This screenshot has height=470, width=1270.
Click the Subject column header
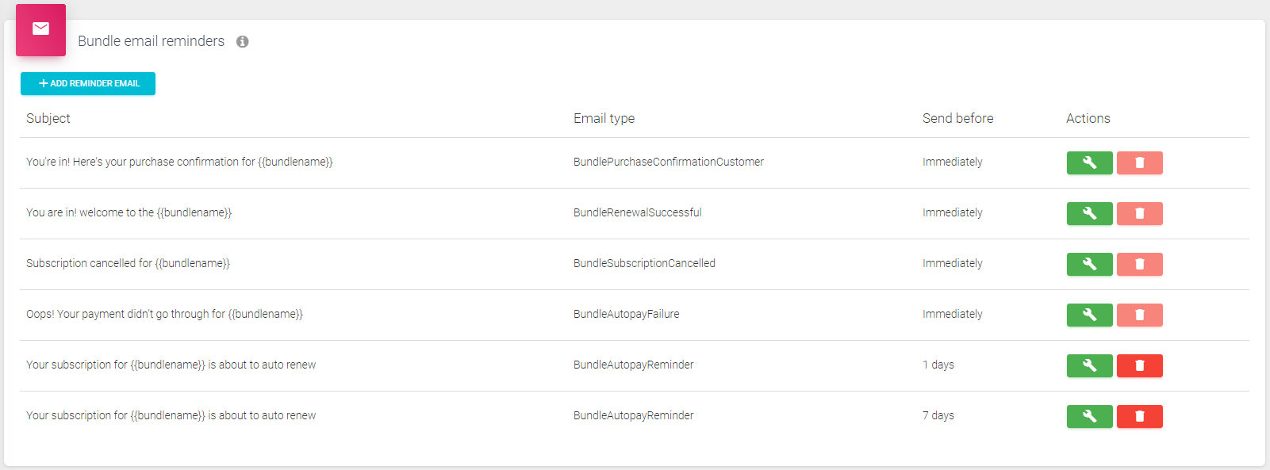click(x=48, y=118)
